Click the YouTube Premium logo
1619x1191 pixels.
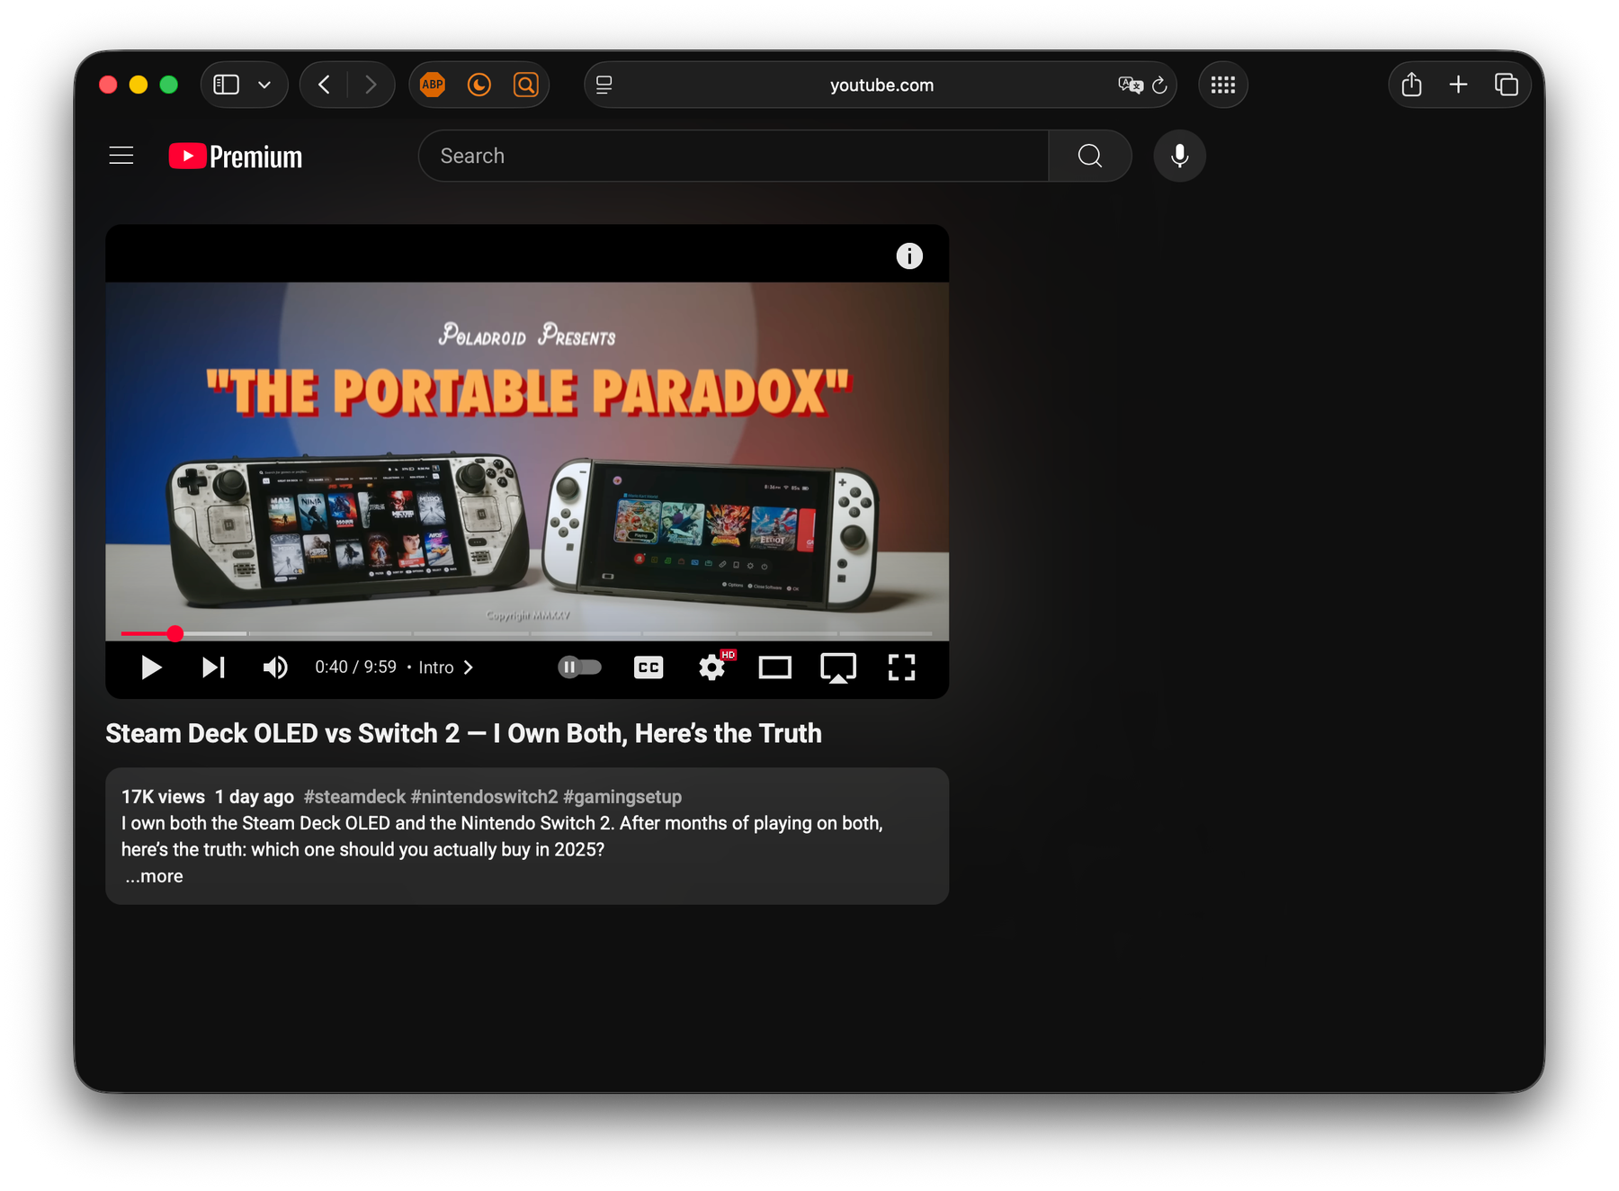(236, 157)
